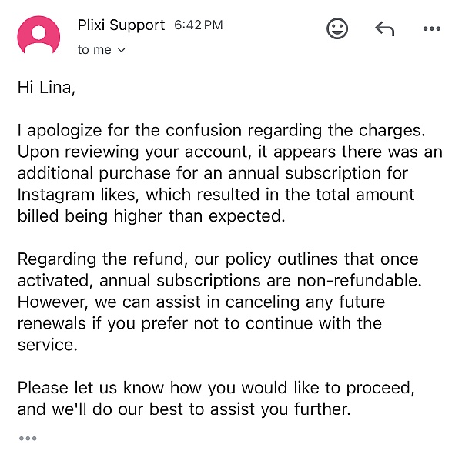
Task: Tap the "to me" recipient label
Action: pyautogui.click(x=95, y=50)
